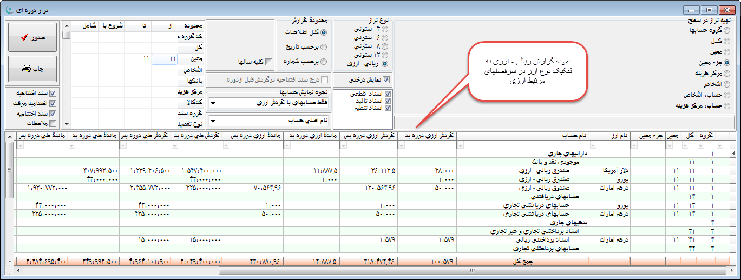Click the معين 'از' input field
741x280 pixels.
pyautogui.click(x=165, y=58)
